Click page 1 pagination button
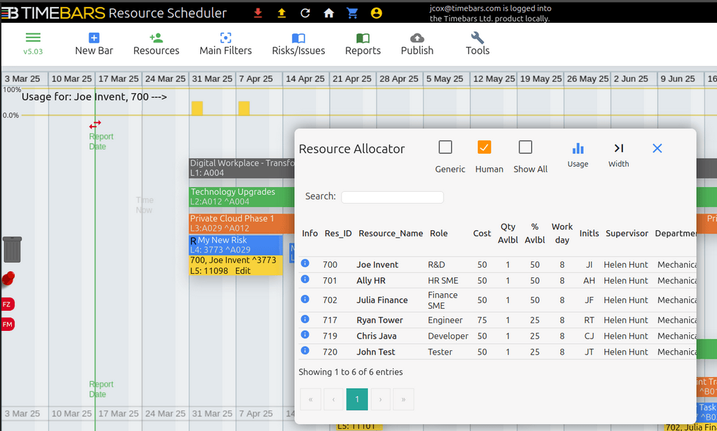This screenshot has width=717, height=431. (357, 400)
